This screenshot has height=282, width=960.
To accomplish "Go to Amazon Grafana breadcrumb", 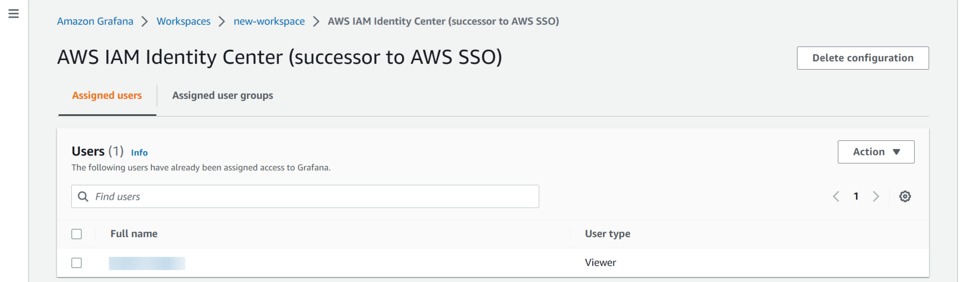I will coord(95,22).
